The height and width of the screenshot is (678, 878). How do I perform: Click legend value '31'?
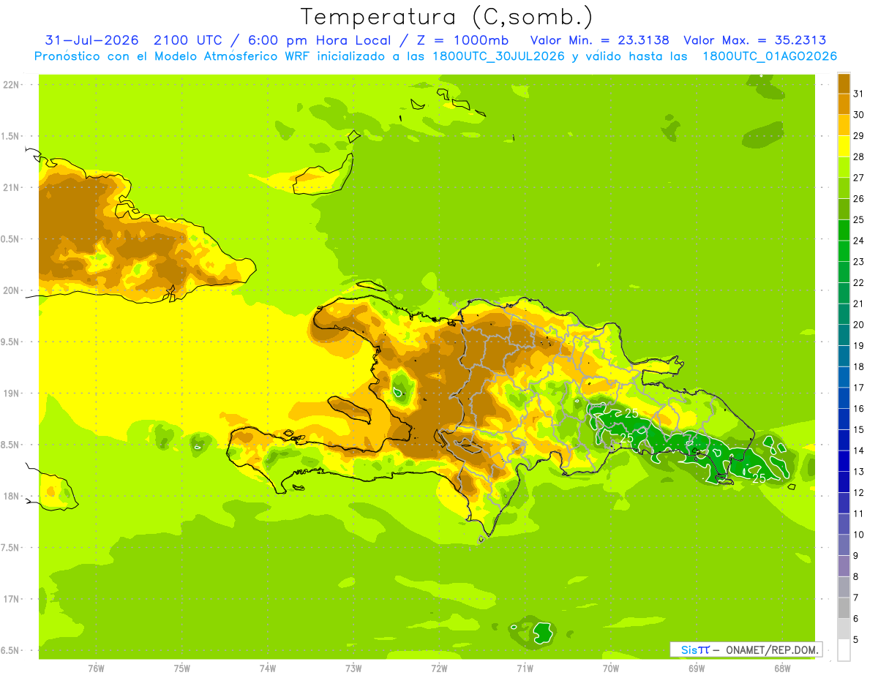[859, 94]
